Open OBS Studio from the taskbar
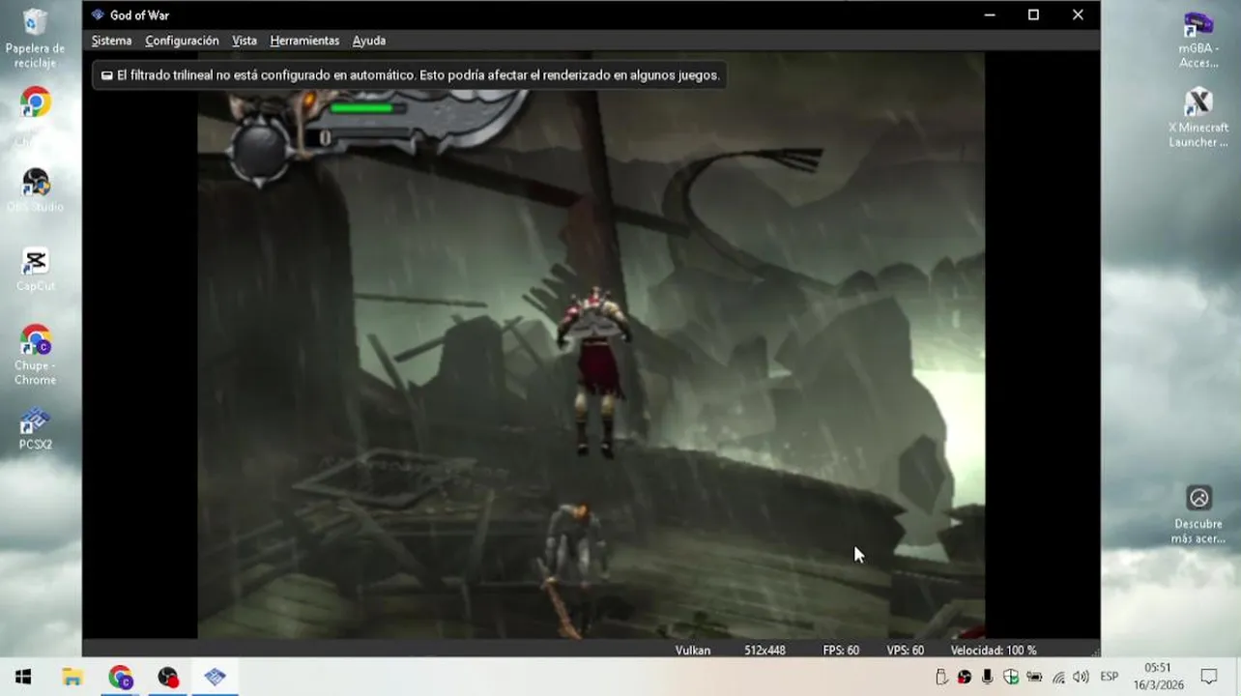 [168, 677]
